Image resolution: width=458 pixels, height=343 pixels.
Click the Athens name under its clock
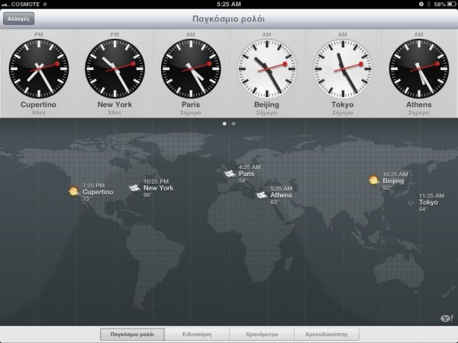tap(418, 104)
